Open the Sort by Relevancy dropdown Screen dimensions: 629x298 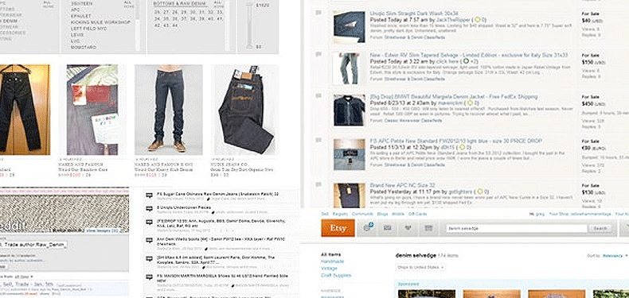[x=614, y=256]
